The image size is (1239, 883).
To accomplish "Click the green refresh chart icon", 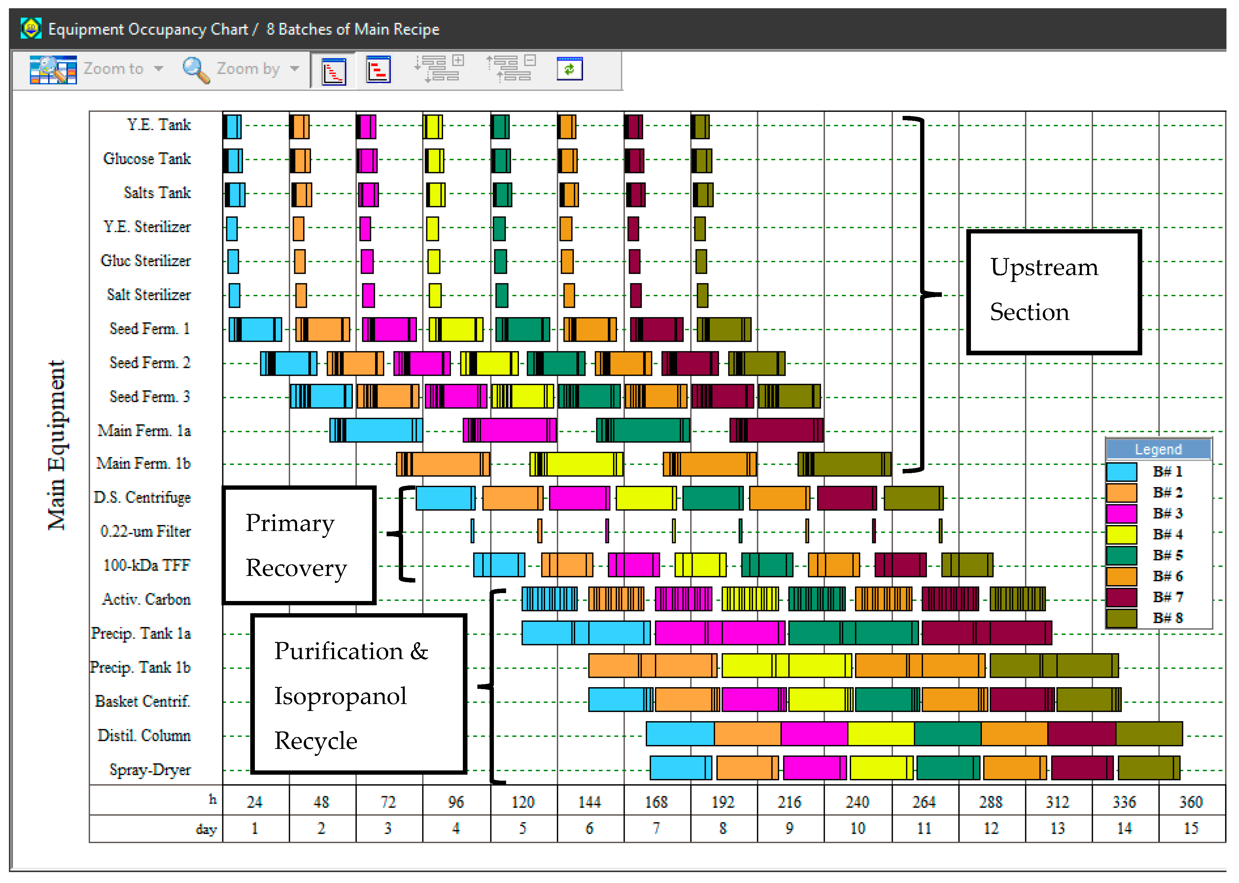I will (569, 69).
